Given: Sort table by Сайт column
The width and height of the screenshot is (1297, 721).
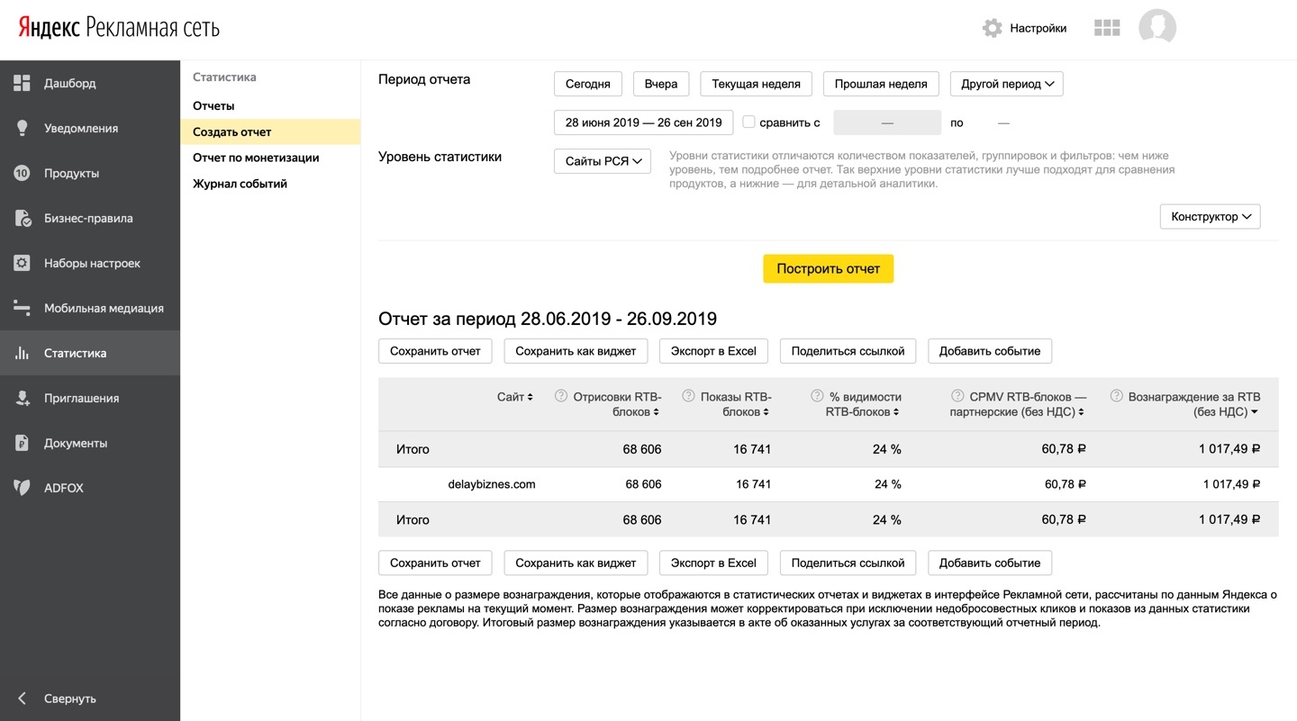Looking at the screenshot, I should pyautogui.click(x=515, y=397).
